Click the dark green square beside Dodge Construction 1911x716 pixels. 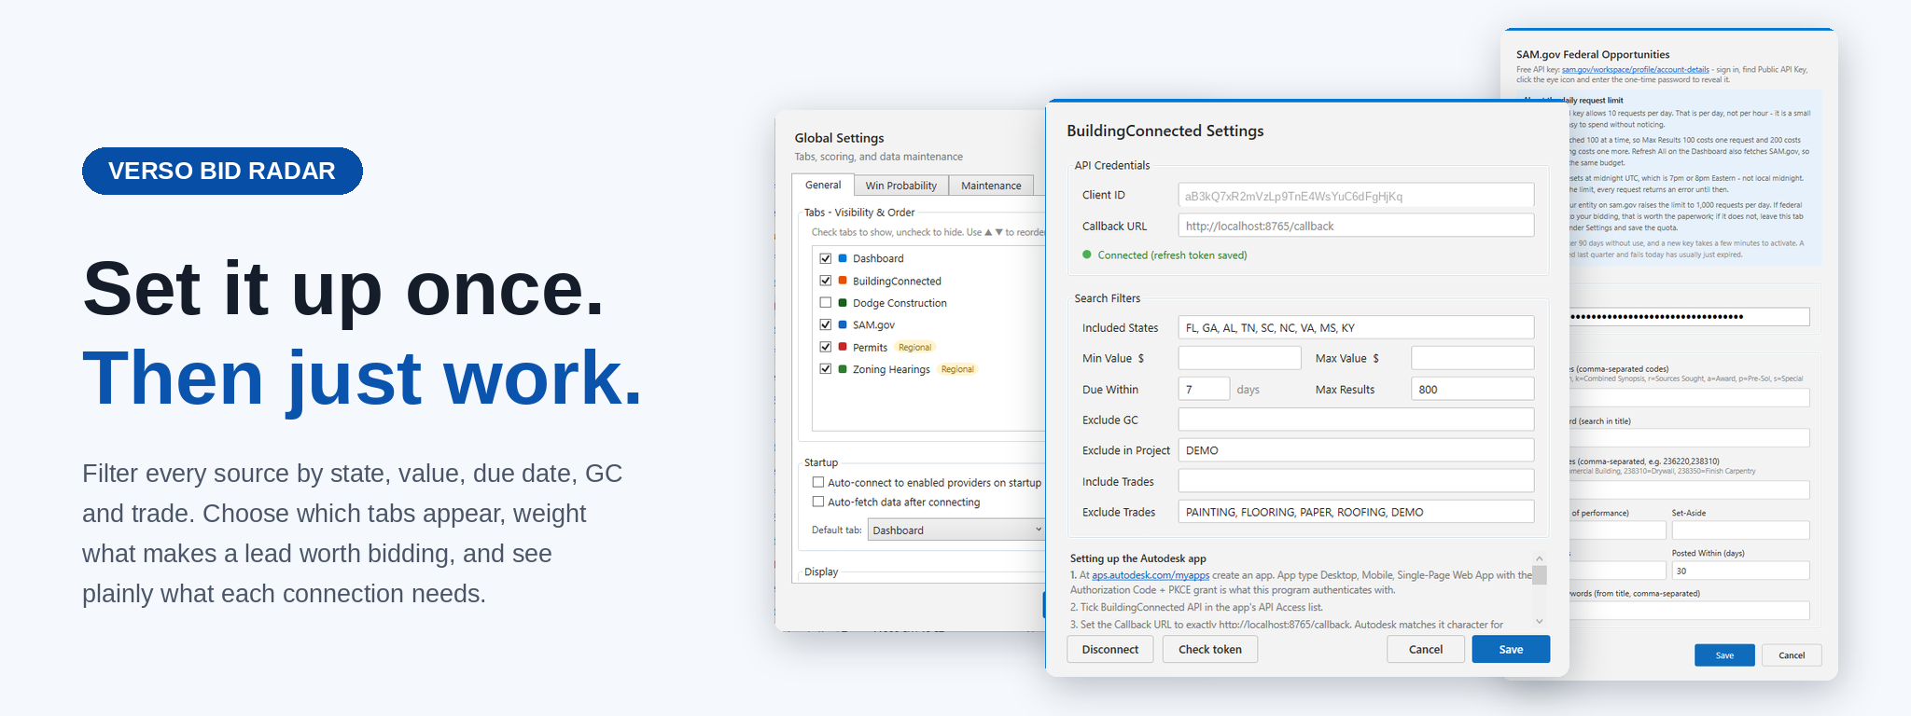[843, 303]
